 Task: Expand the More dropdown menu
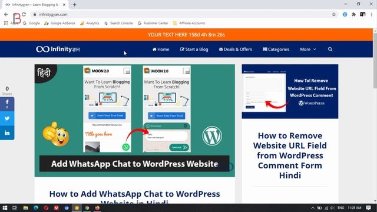307,49
